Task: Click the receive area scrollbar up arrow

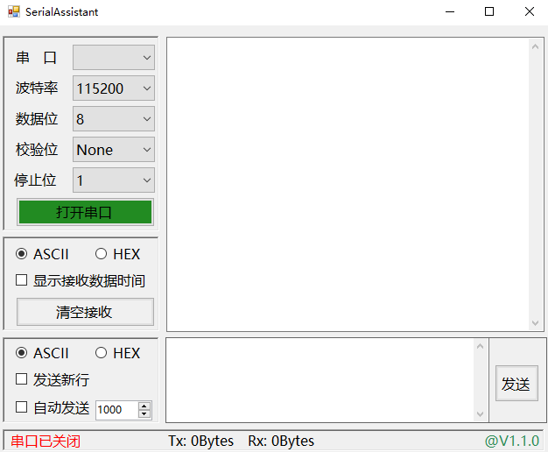Action: (535, 46)
